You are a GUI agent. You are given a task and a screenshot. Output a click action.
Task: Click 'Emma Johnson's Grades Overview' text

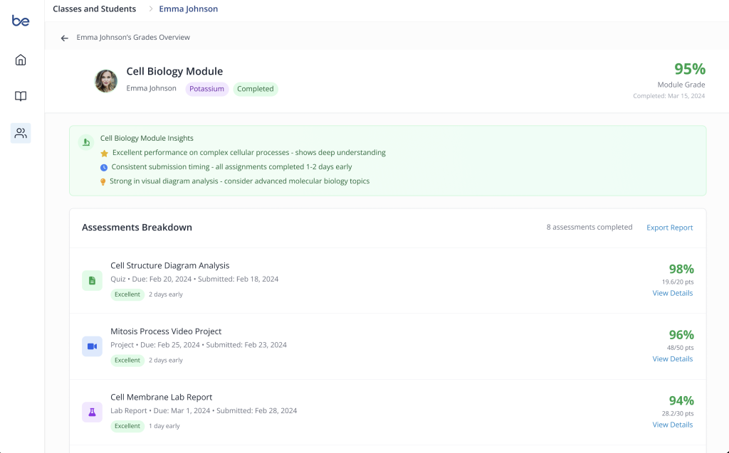pyautogui.click(x=133, y=37)
